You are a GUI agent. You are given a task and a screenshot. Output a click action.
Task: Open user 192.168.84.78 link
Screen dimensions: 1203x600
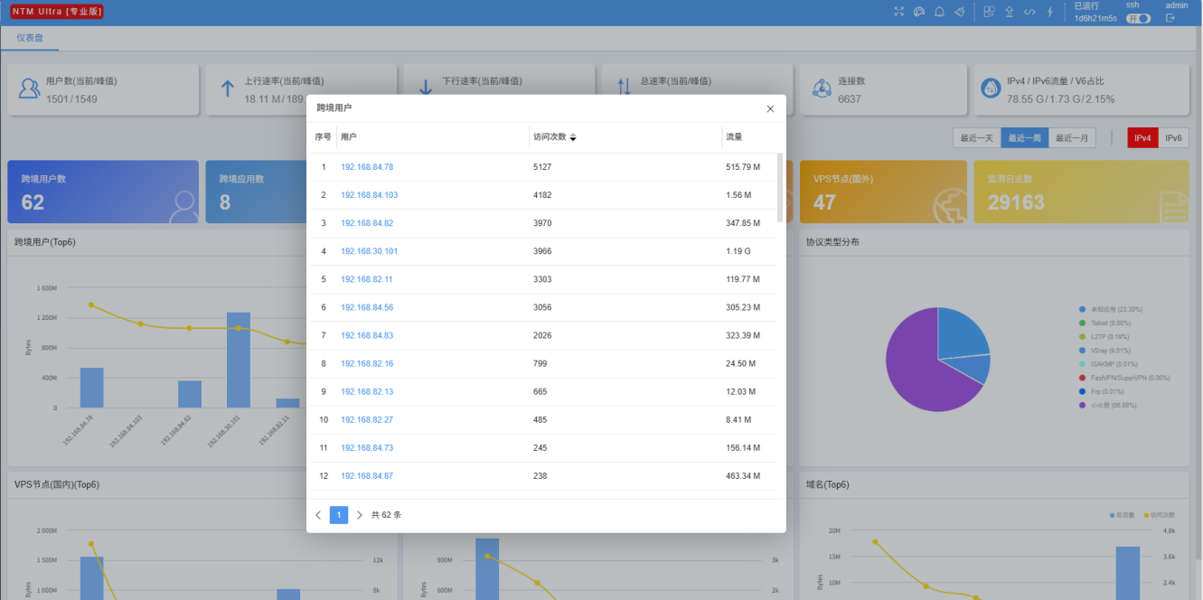367,167
